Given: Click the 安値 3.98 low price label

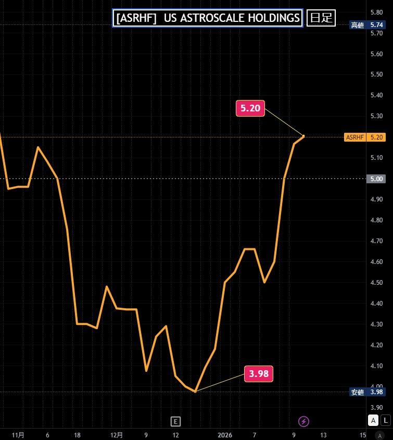Looking at the screenshot, I should (x=367, y=392).
